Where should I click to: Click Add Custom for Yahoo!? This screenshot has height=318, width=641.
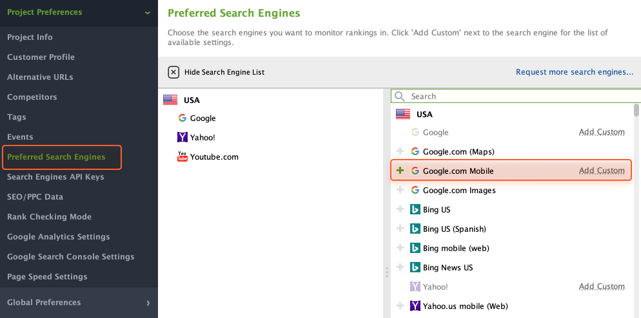(x=602, y=286)
